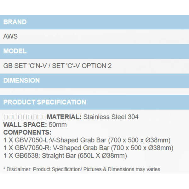Click the BRAND section header

[x=15, y=22]
